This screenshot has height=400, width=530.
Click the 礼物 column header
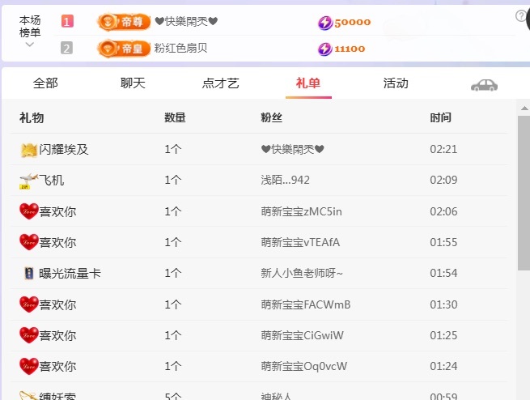click(32, 117)
